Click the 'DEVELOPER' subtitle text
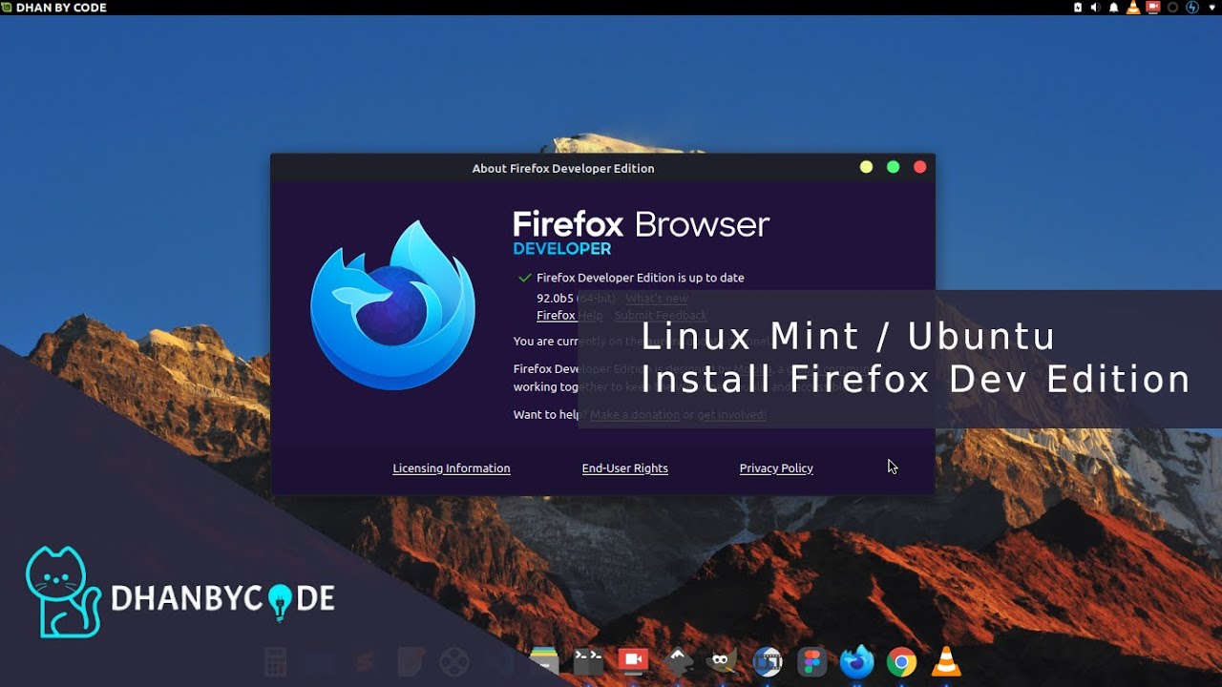 click(x=561, y=249)
